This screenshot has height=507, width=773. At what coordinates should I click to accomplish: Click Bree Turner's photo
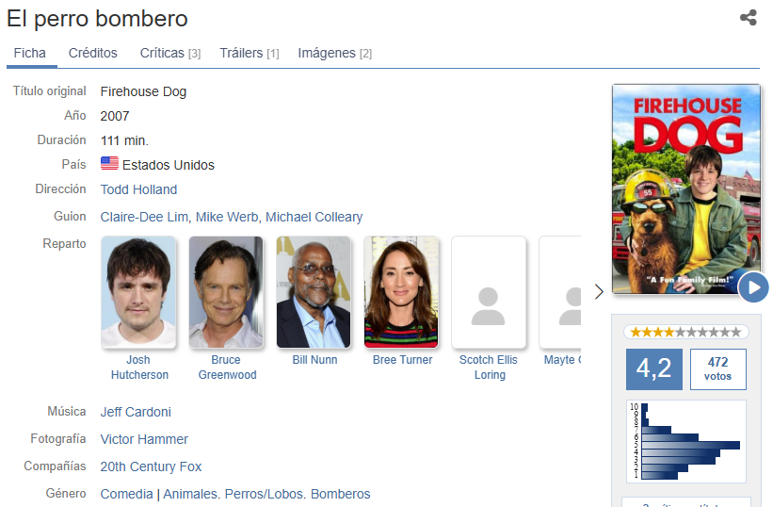coord(401,292)
